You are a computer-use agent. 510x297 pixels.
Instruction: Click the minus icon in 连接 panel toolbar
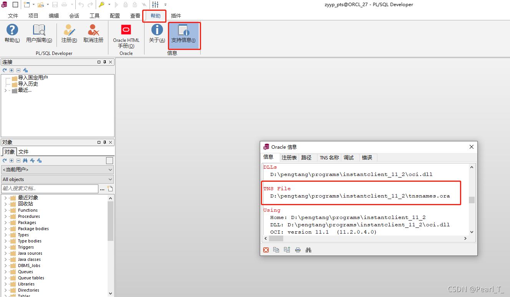tap(18, 70)
